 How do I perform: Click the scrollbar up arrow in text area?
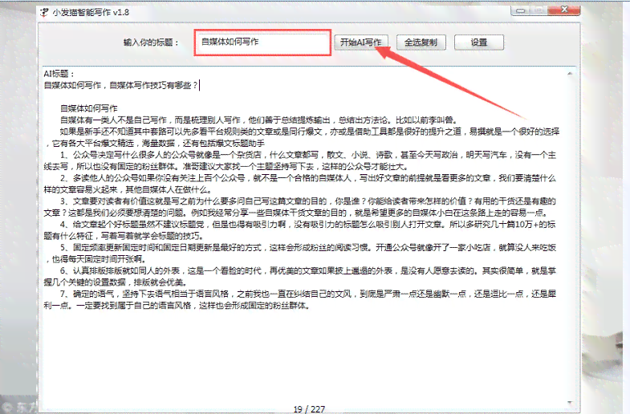click(x=570, y=74)
